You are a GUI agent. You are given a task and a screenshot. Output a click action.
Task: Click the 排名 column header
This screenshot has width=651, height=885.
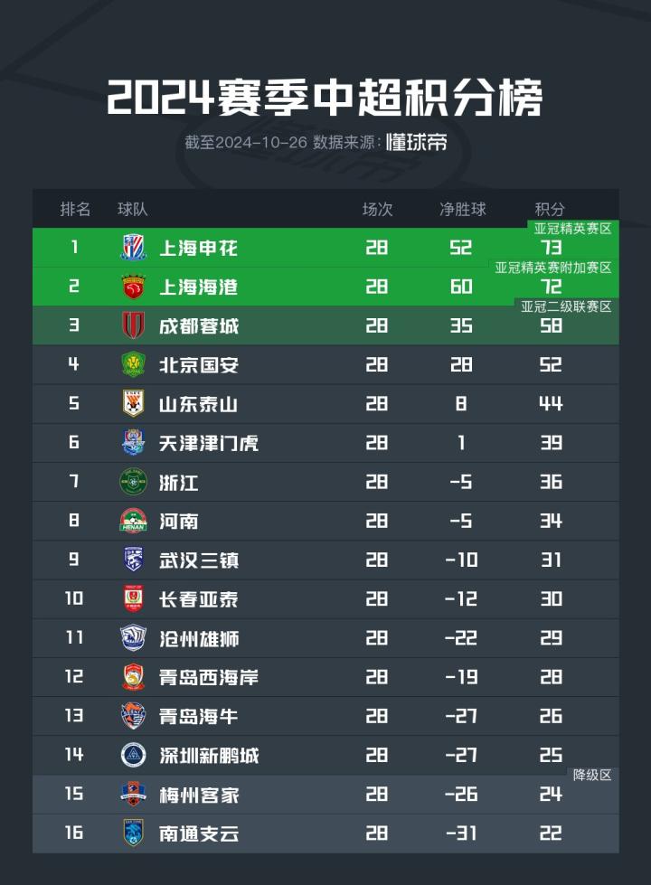[x=75, y=209]
